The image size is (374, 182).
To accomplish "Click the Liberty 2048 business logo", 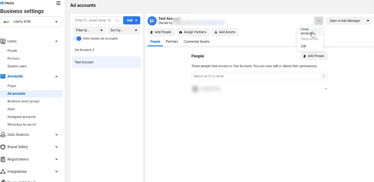I will (6, 22).
